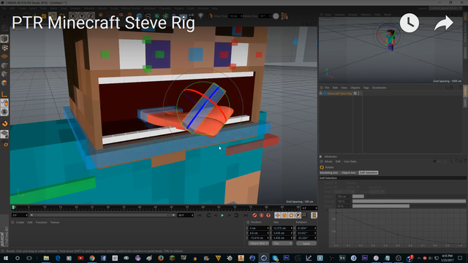Click the spline pen icon in top toolbar
The image size is (468, 263).
click(148, 16)
